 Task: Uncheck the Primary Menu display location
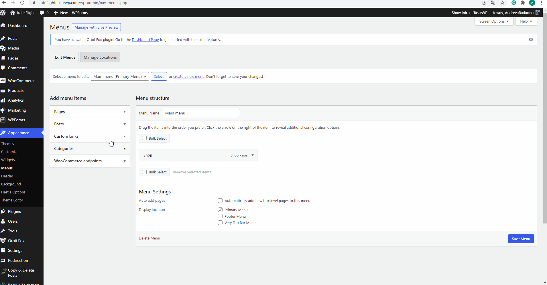[x=220, y=210]
